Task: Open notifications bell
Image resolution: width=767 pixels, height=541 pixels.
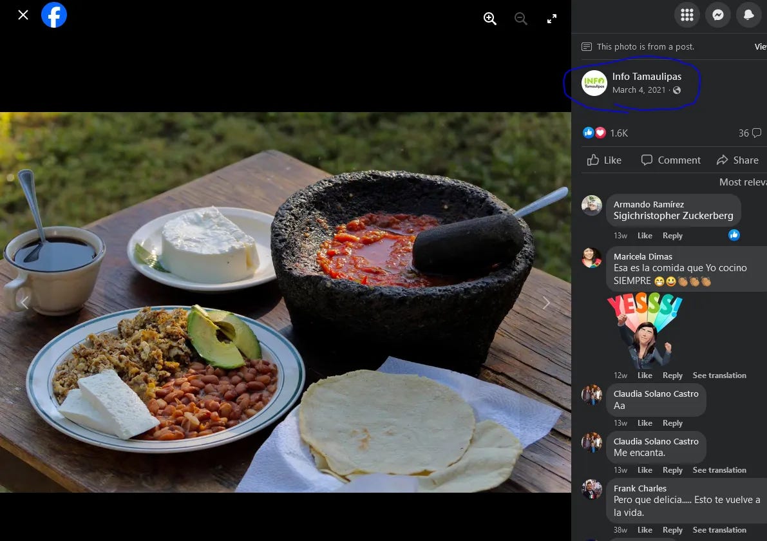Action: click(748, 15)
